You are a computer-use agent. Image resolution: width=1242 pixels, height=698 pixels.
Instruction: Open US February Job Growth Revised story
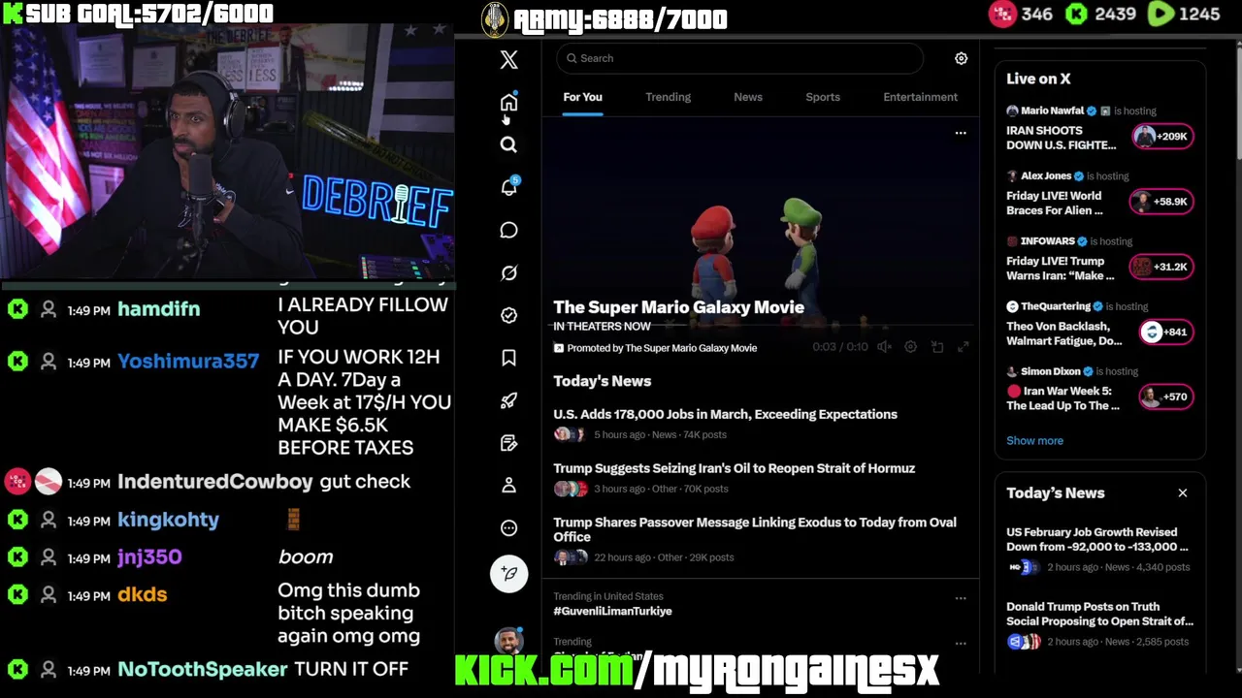click(x=1096, y=539)
